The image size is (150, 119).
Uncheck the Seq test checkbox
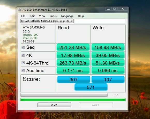pos(23,47)
